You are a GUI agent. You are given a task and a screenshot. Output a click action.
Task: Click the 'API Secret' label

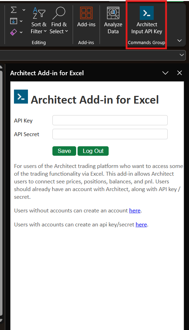tap(27, 134)
